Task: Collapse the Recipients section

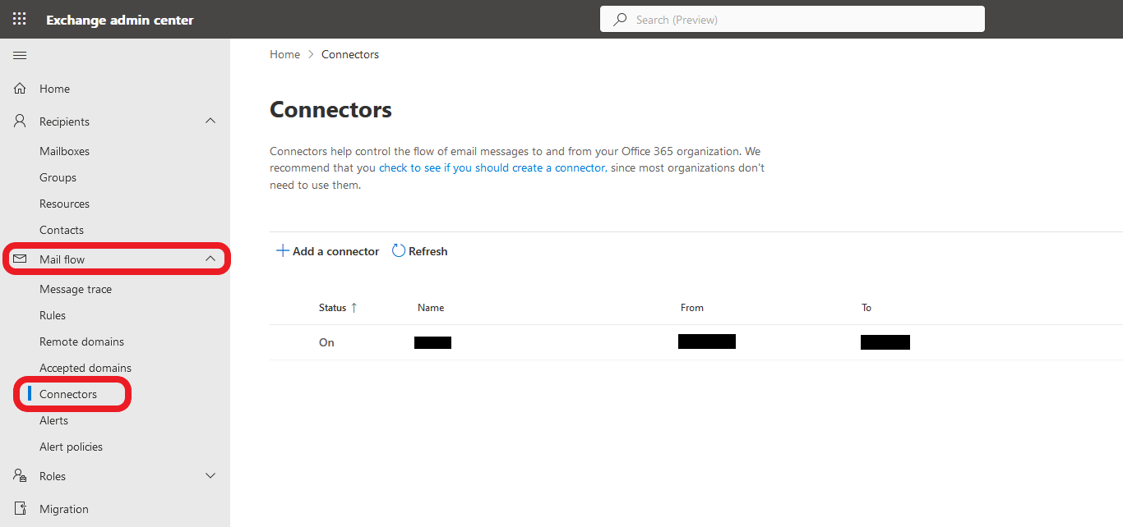Action: (x=210, y=121)
